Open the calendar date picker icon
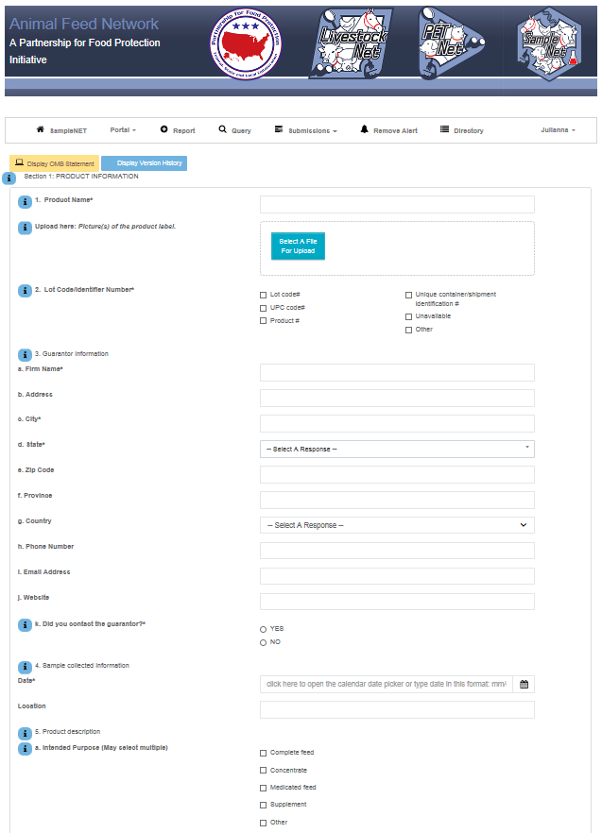 pyautogui.click(x=524, y=684)
